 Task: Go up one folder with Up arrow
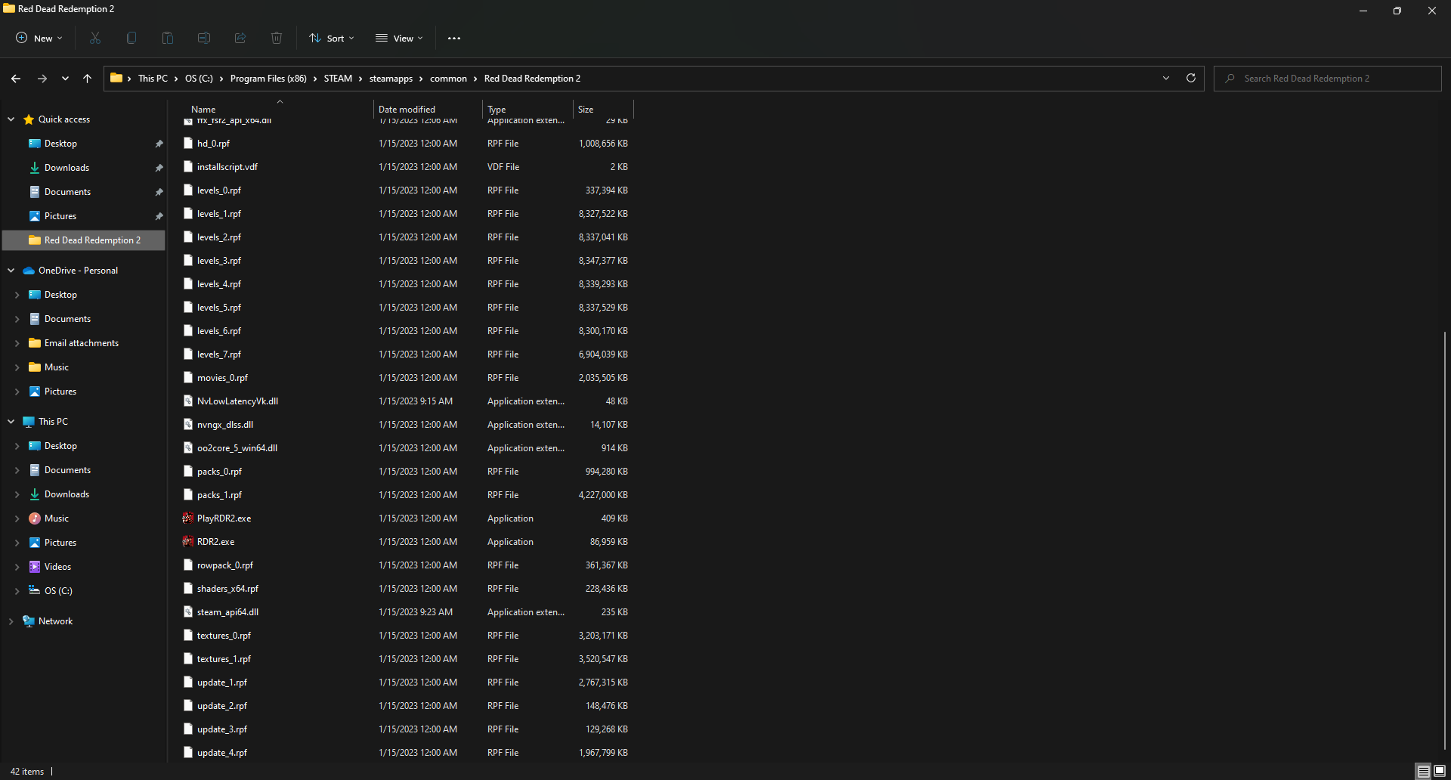pyautogui.click(x=88, y=79)
